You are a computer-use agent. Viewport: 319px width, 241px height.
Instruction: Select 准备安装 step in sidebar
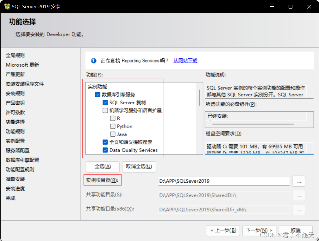[15, 179]
